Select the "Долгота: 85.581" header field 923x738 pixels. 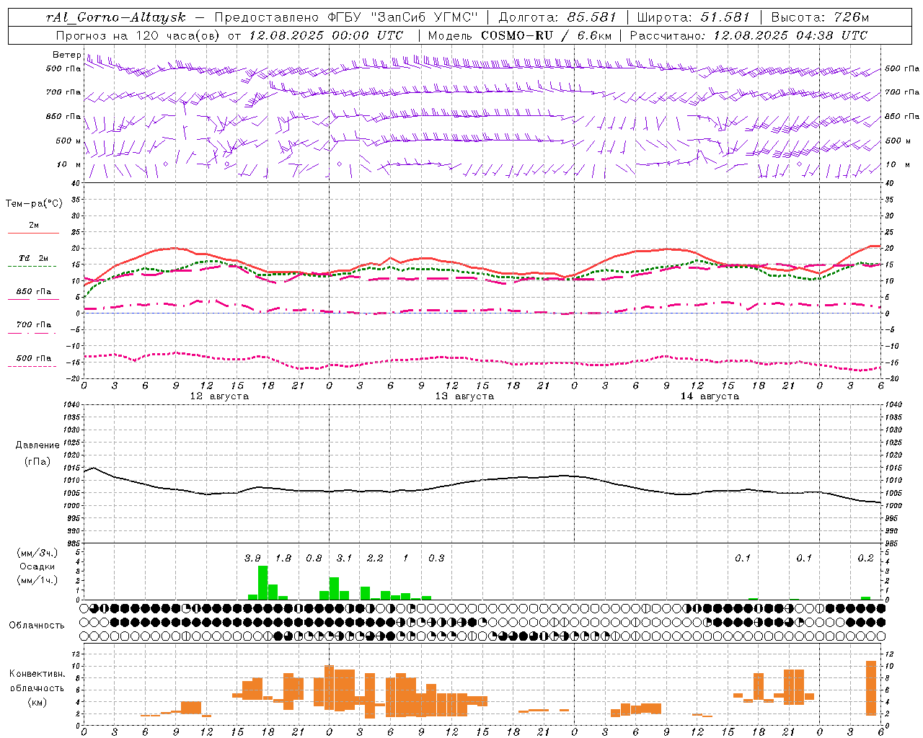(x=557, y=17)
